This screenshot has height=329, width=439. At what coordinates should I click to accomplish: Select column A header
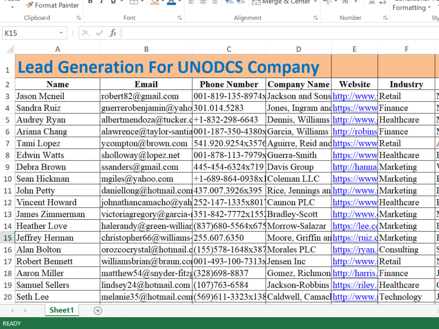58,49
